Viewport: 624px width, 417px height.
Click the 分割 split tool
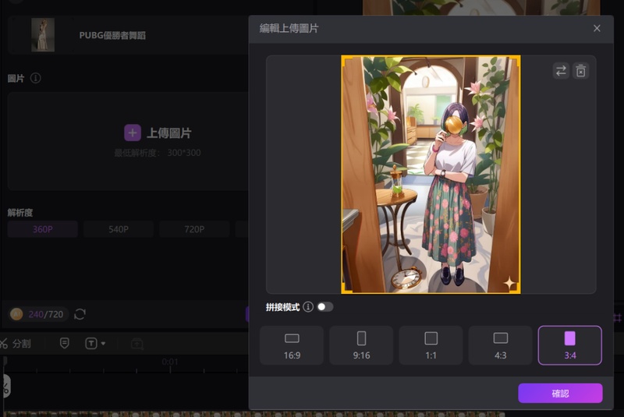pyautogui.click(x=16, y=344)
